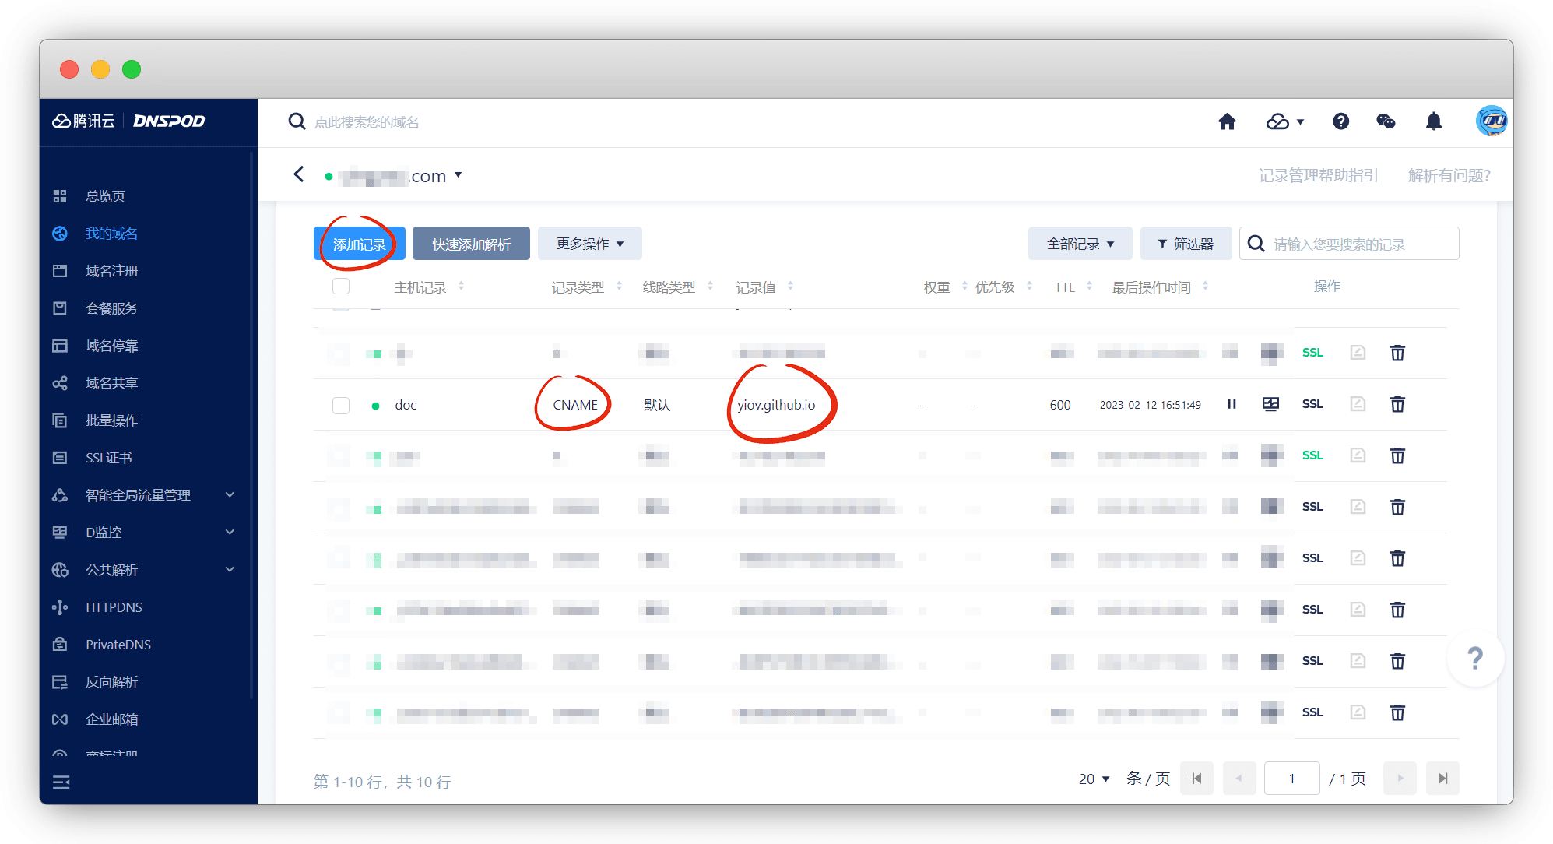Click the help question mark icon
Screen dimensions: 1553x844
[1340, 121]
